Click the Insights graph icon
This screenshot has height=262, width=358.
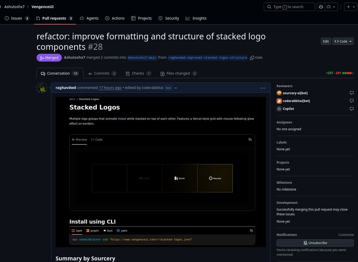click(188, 18)
